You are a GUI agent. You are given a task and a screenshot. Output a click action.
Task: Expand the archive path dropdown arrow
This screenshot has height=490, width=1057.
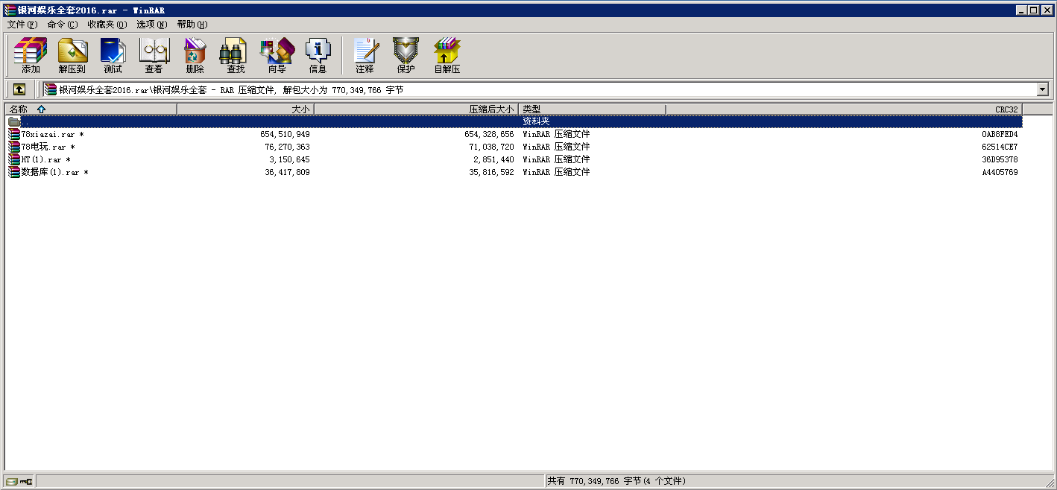1042,90
